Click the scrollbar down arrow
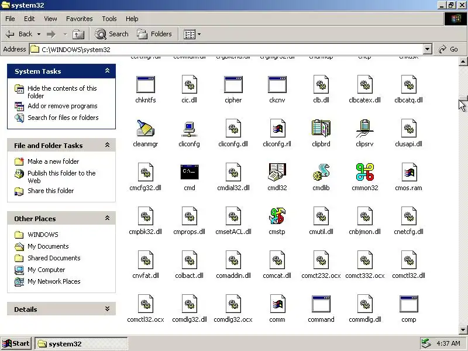The height and width of the screenshot is (351, 468). point(463,330)
